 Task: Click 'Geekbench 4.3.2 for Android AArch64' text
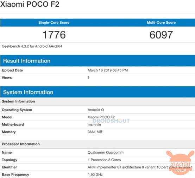32,46
